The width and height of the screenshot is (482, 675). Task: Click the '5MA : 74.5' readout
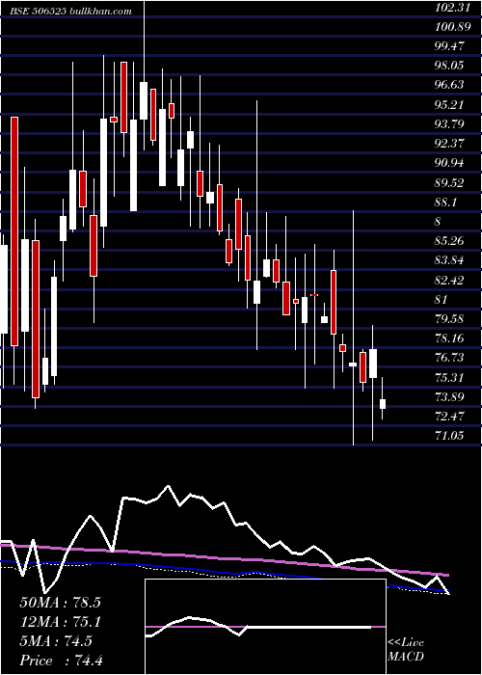tap(56, 641)
